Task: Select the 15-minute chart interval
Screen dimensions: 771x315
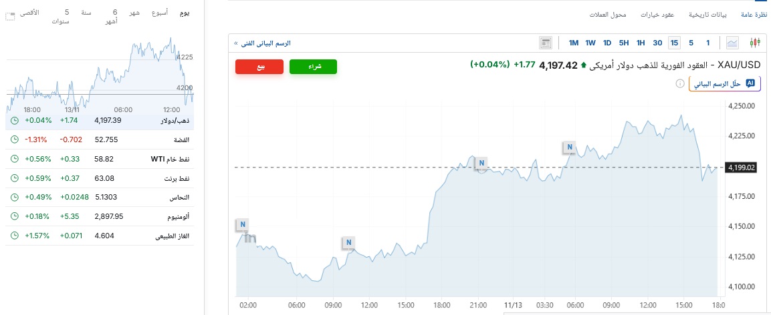Action: point(674,43)
